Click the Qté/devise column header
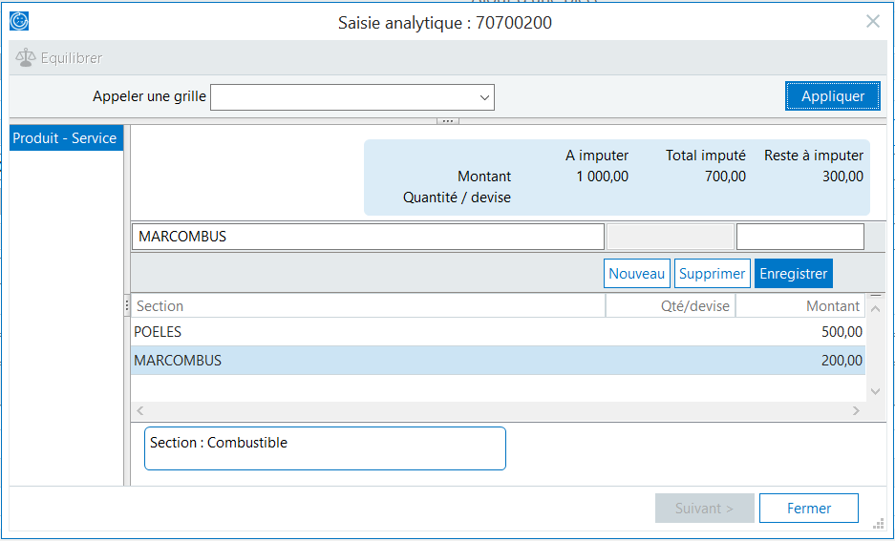Image resolution: width=895 pixels, height=541 pixels. [670, 306]
